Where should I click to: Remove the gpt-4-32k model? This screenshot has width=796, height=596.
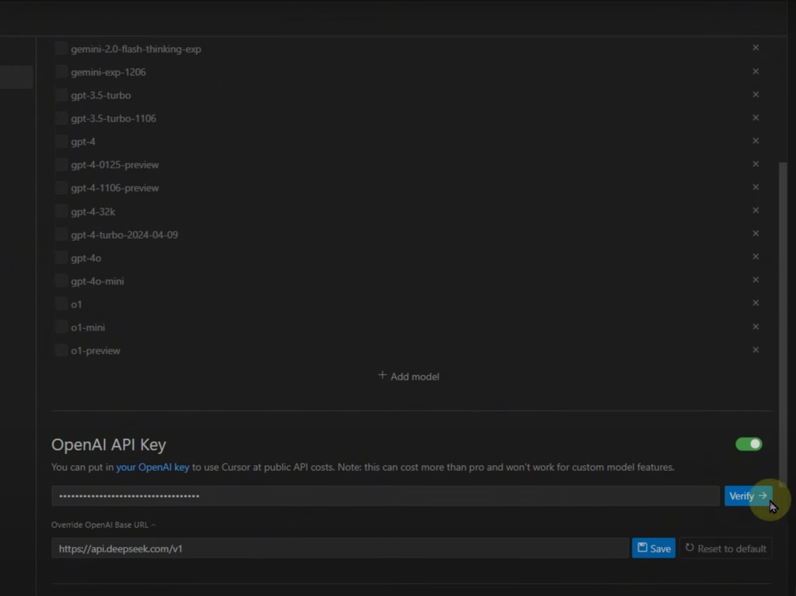[x=755, y=210]
